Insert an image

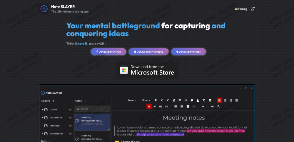(x=210, y=100)
